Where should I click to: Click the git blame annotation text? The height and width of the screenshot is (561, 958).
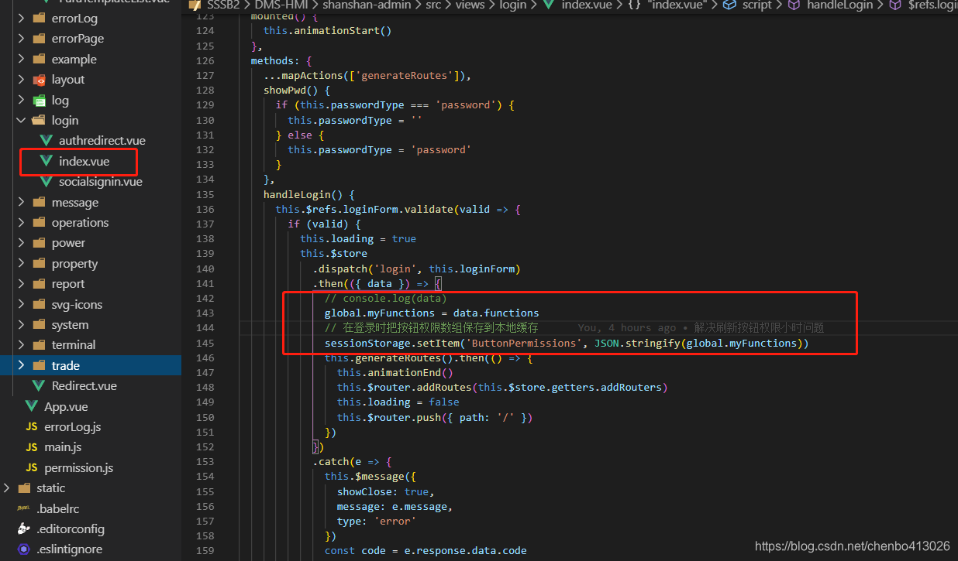coord(701,328)
